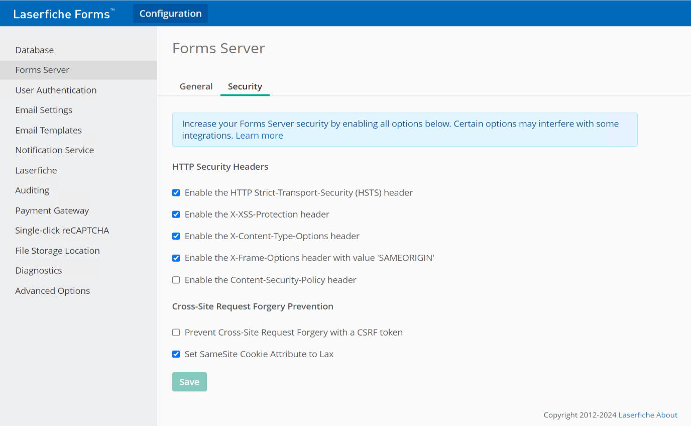
Task: Open Advanced Options in the sidebar
Action: click(78, 291)
